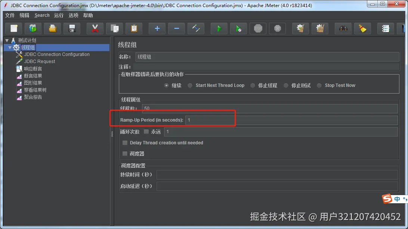408x229 pixels.
Task: Open the Search menu
Action: pos(42,15)
